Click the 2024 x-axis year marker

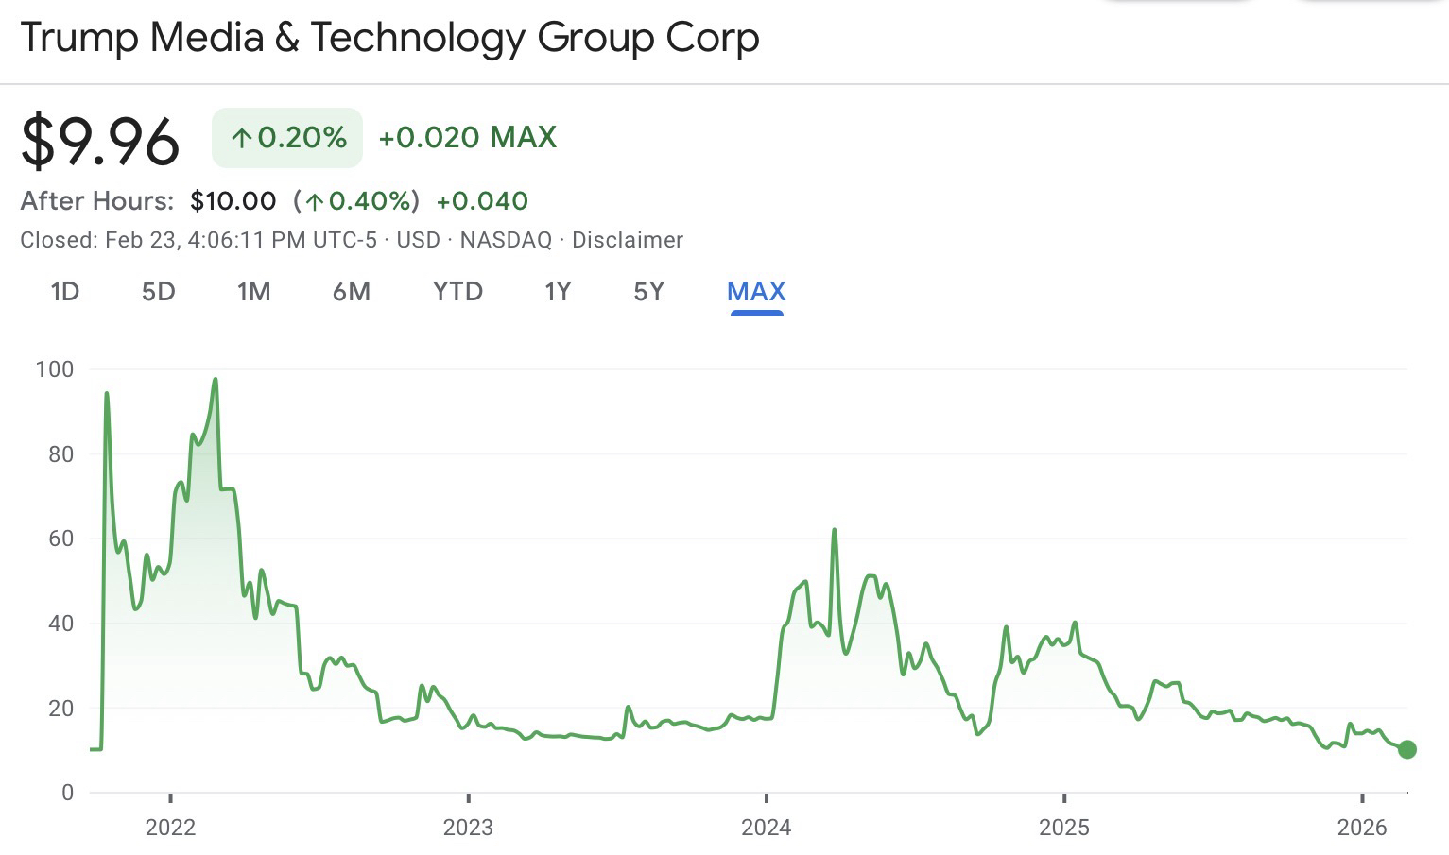766,828
